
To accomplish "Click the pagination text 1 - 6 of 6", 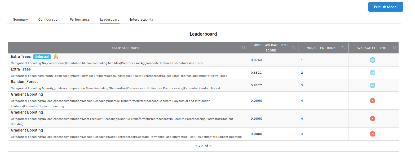I will tap(203, 146).
